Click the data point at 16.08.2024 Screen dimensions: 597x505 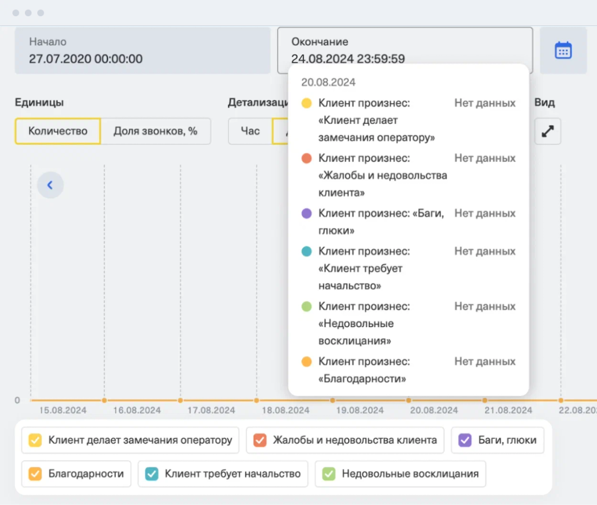coord(104,401)
